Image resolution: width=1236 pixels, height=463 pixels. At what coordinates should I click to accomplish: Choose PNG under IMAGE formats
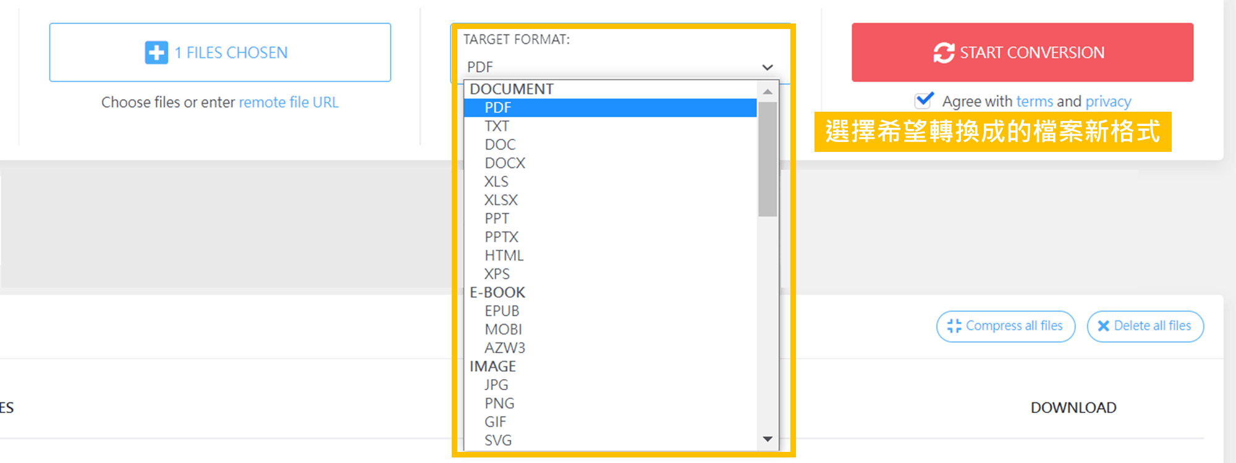(x=499, y=404)
